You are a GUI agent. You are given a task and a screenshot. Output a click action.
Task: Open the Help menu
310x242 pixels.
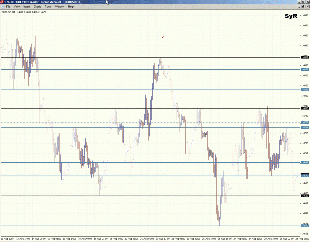71,7
